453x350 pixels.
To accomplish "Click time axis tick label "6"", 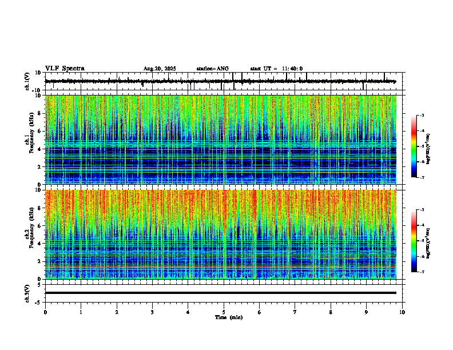I will coord(259,312).
